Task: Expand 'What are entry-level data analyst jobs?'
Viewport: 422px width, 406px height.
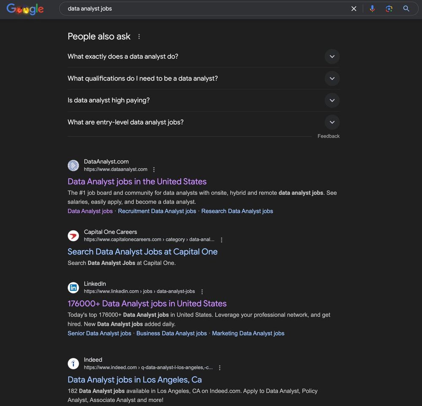Action: [x=203, y=122]
